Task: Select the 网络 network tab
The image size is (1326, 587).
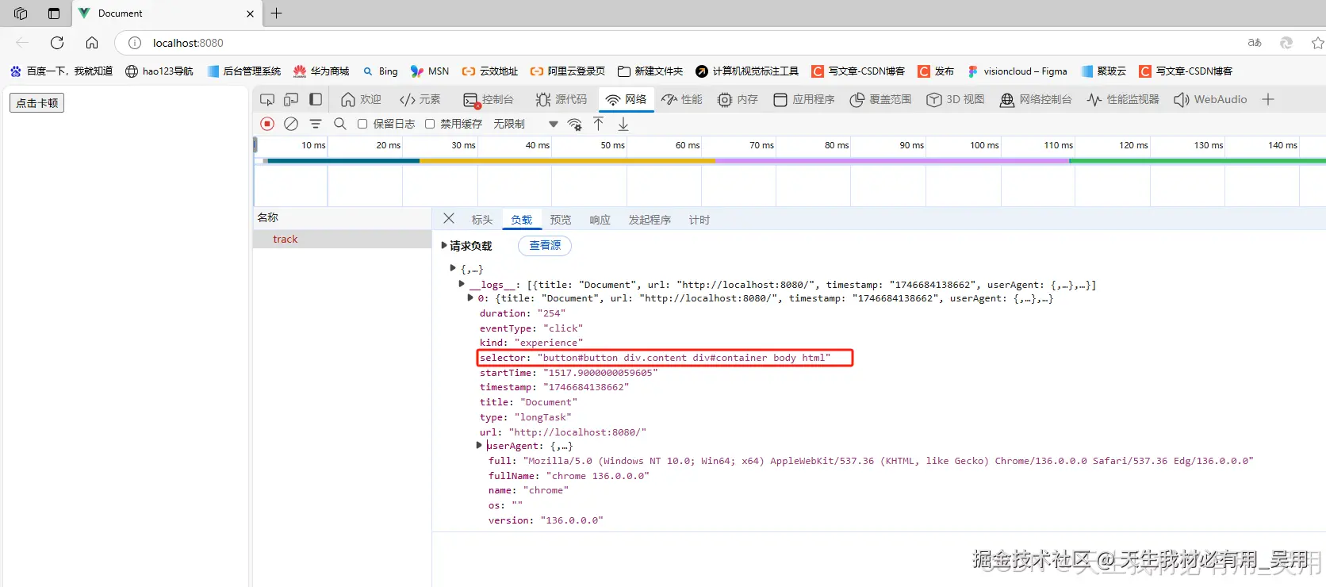Action: (x=625, y=100)
